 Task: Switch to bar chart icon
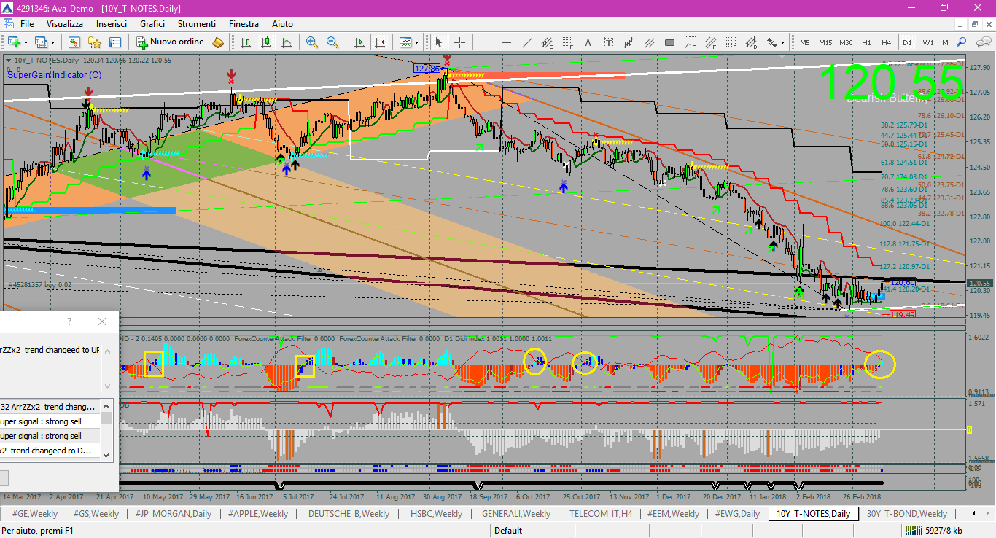[246, 42]
